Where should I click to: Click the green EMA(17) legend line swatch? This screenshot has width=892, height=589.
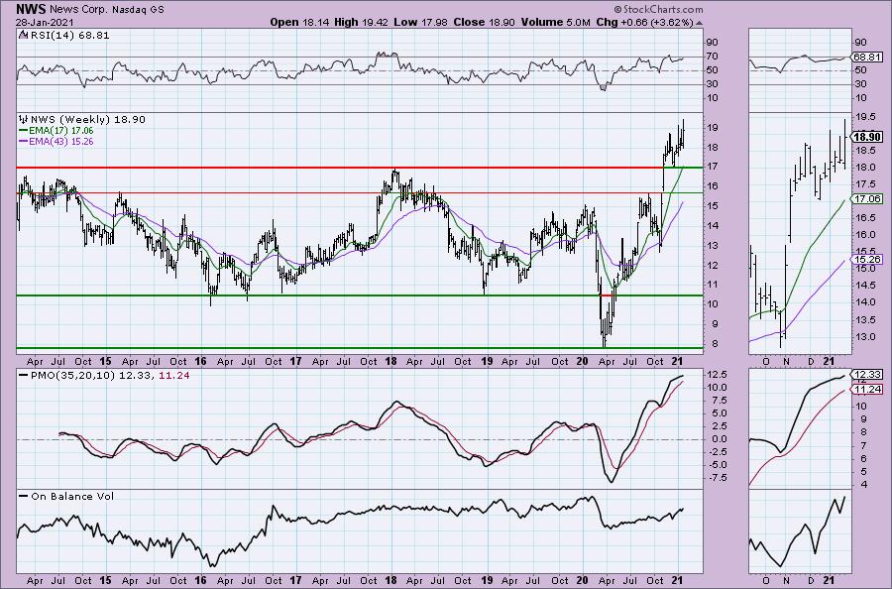pyautogui.click(x=24, y=131)
